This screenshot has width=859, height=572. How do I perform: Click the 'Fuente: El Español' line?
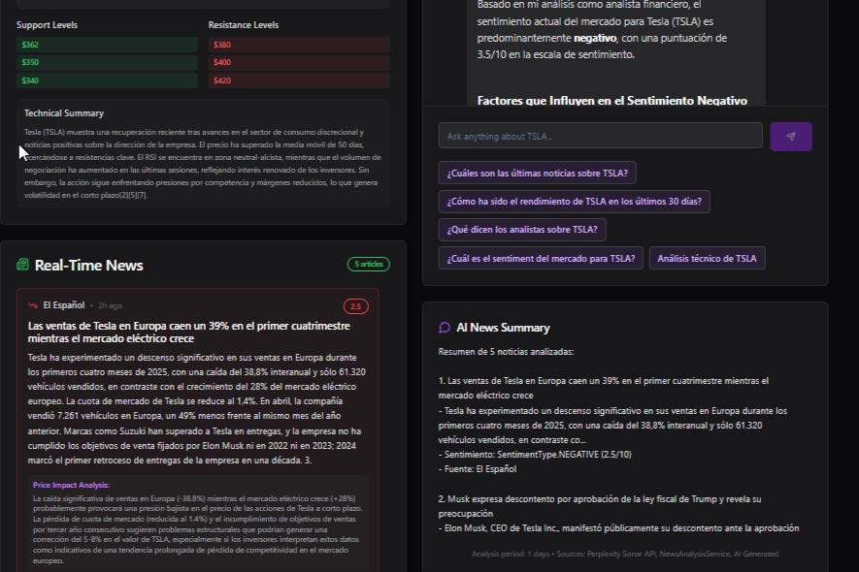[x=478, y=469]
